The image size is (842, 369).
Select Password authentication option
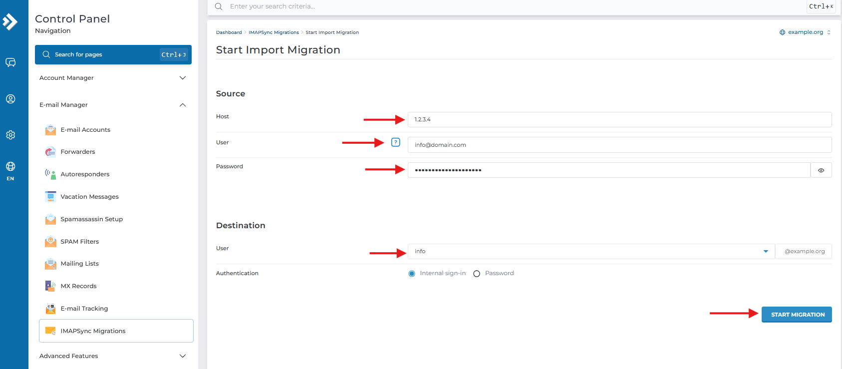pos(477,274)
